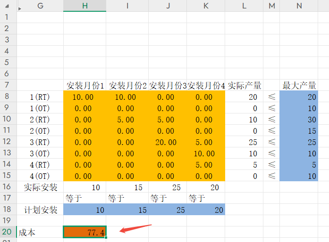Select column M header

click(x=271, y=6)
